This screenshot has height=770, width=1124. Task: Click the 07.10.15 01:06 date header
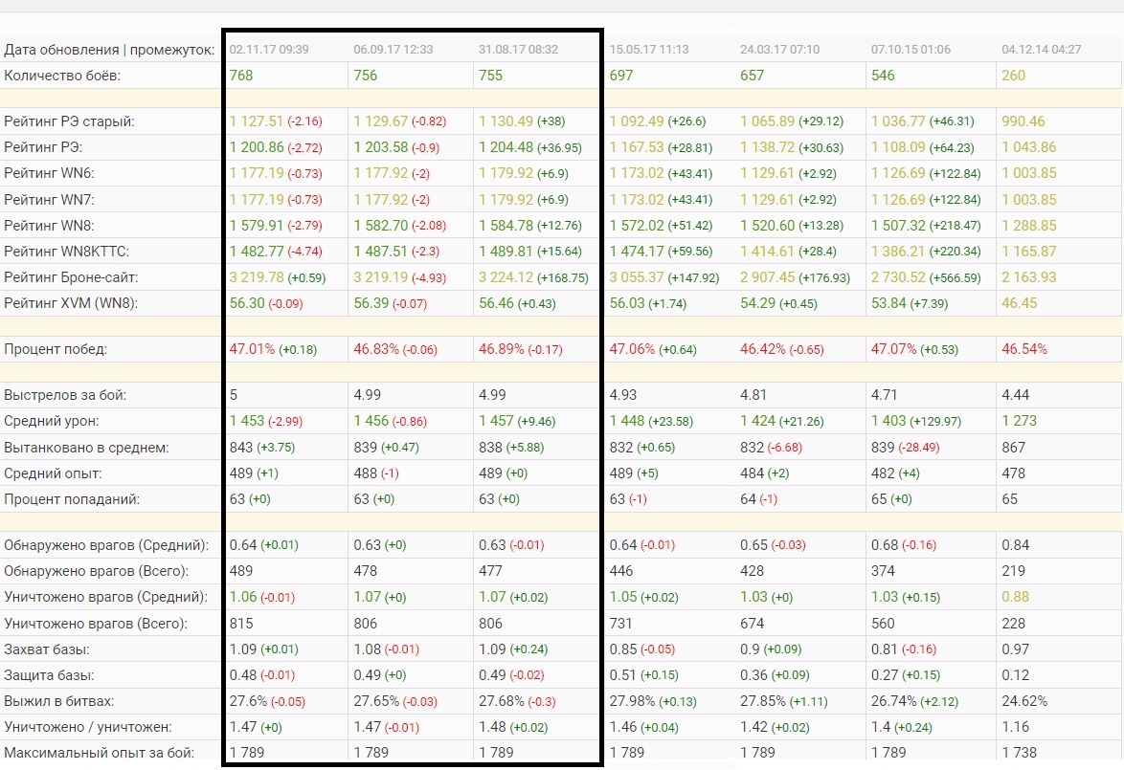coord(910,49)
